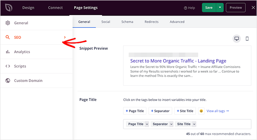Screen dimensions: 257x140
Task: Open the emoji picker button
Action: (x=201, y=111)
